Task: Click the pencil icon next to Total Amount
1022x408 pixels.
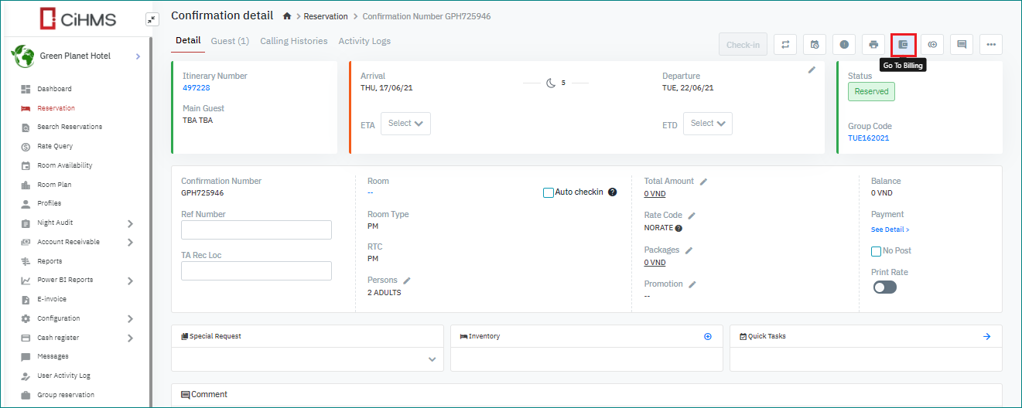Action: point(704,182)
